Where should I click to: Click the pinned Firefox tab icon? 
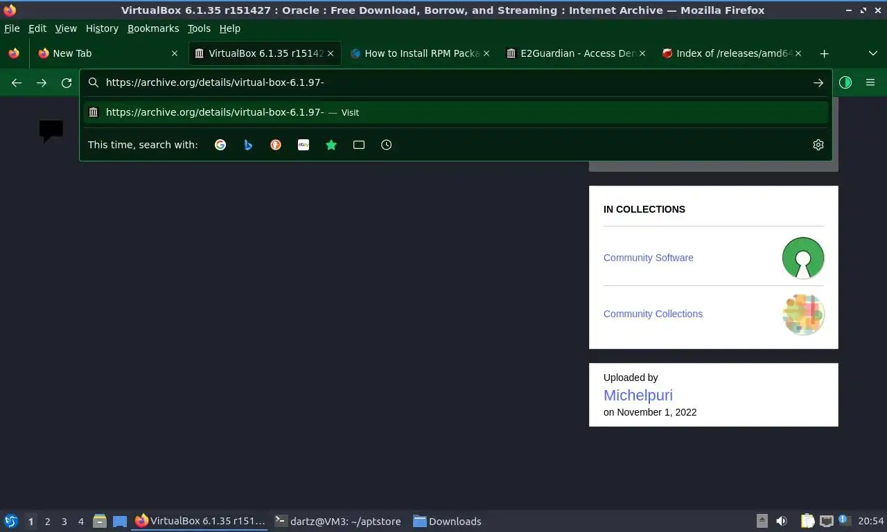tap(14, 53)
